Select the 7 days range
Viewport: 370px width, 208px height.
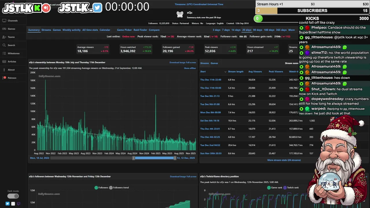coord(226,30)
